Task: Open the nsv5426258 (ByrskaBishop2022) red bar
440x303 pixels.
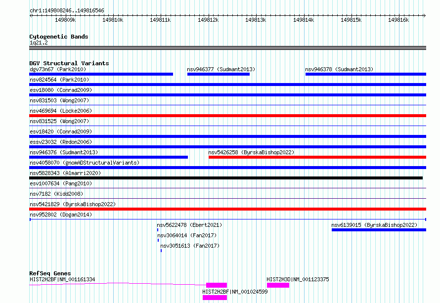Action: coord(317,157)
